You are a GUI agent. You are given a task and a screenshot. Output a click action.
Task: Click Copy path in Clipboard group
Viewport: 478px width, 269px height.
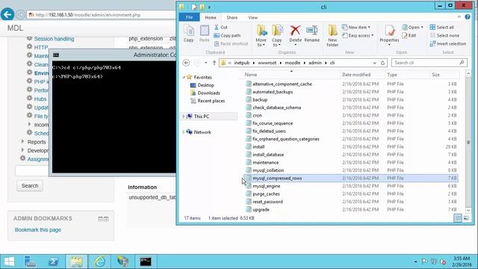(227, 35)
